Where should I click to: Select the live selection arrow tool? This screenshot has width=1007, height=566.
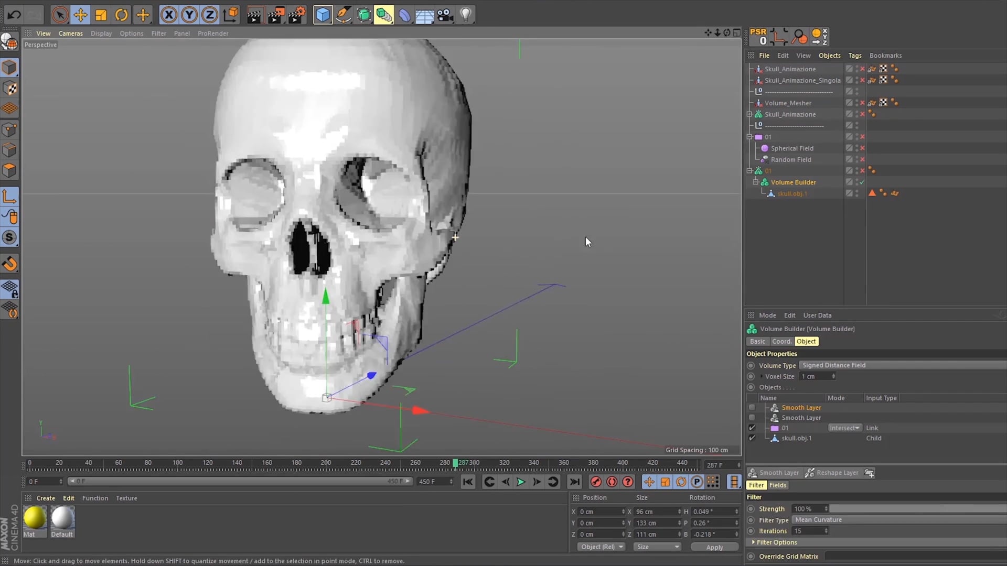[60, 15]
